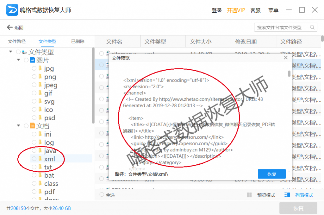Select the 图片 category radio button
This screenshot has width=324, height=215.
[x=26, y=60]
